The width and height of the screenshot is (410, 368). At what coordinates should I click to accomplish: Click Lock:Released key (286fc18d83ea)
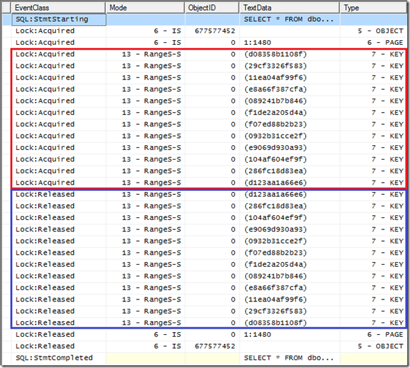[276, 206]
